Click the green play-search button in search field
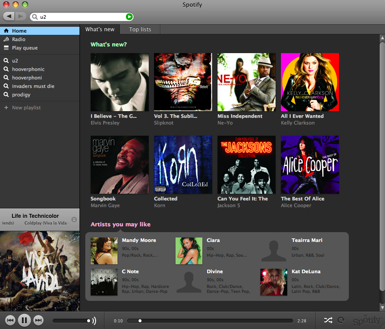Screen dimensions: 385x329 pos(129,17)
